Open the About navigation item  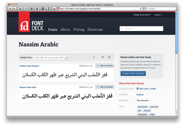(65, 30)
